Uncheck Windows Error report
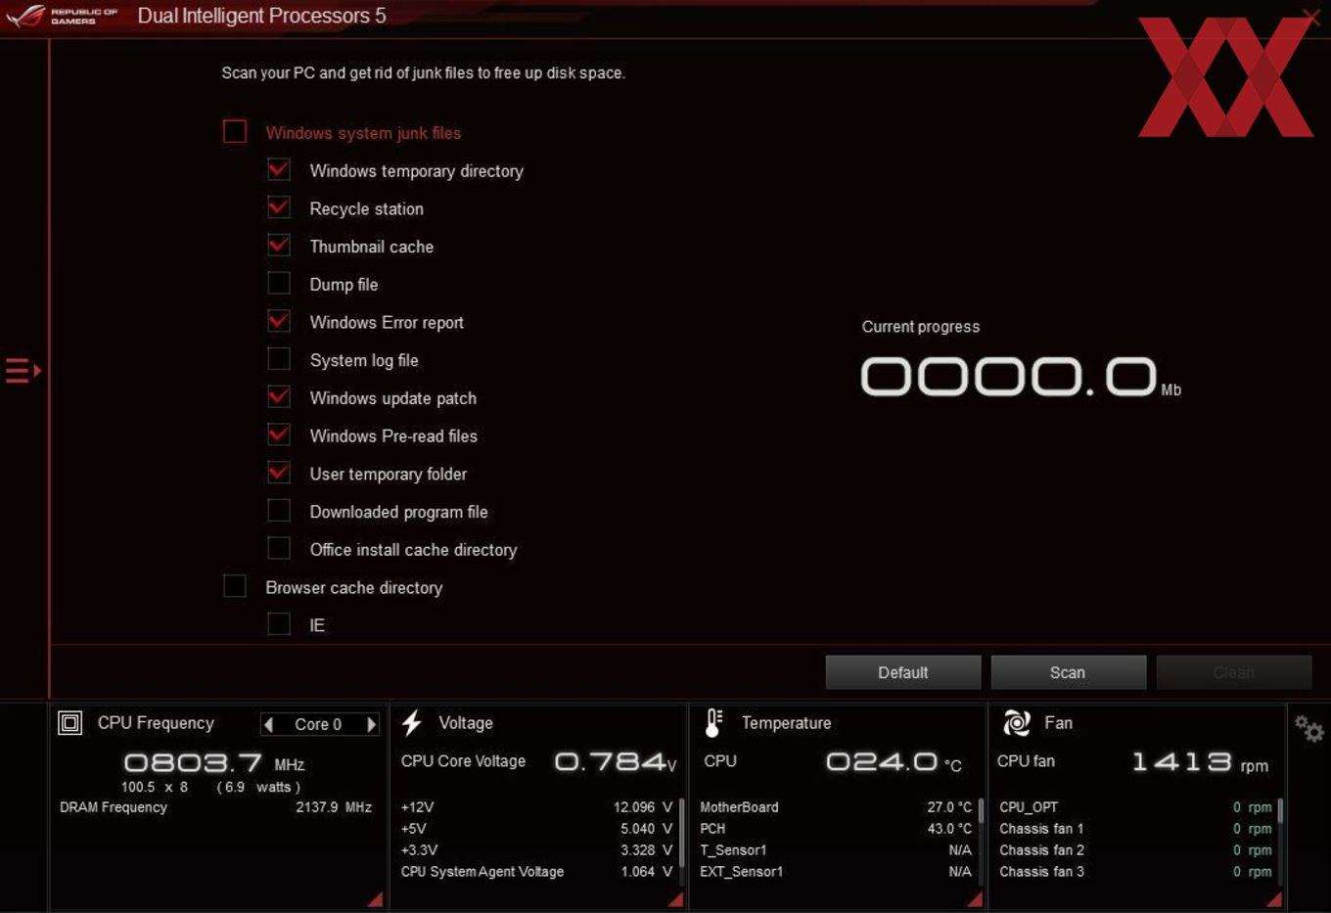The image size is (1331, 913). (279, 321)
